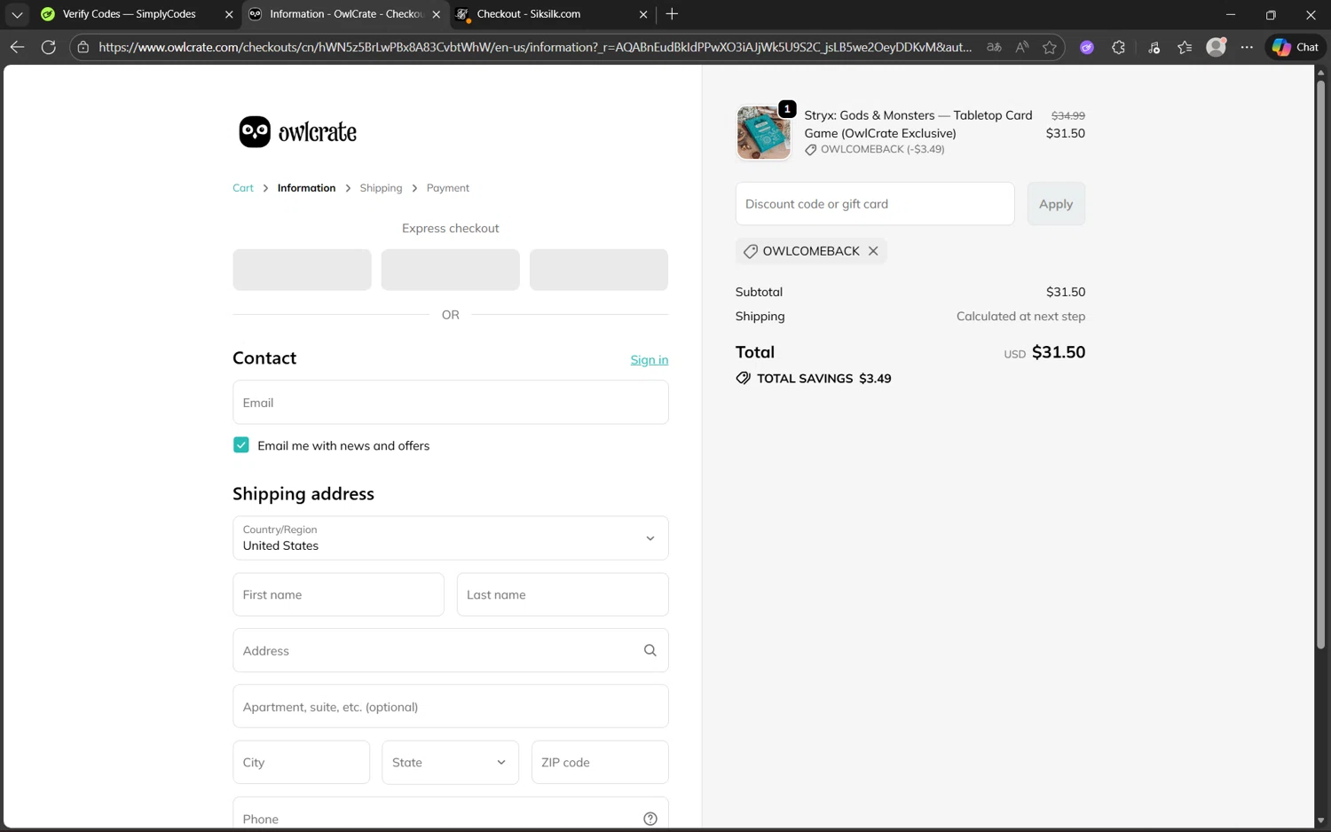Click the translate icon in address bar
Viewport: 1331px width, 832px height.
(994, 47)
